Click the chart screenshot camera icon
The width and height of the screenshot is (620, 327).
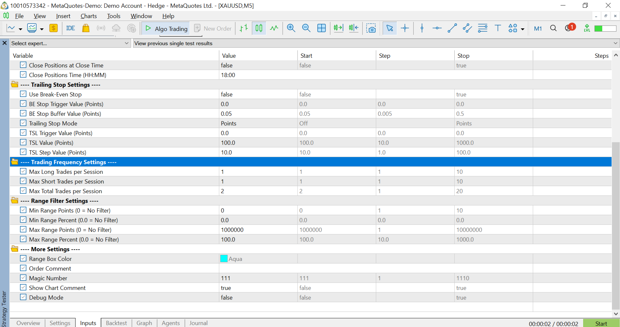pos(371,28)
